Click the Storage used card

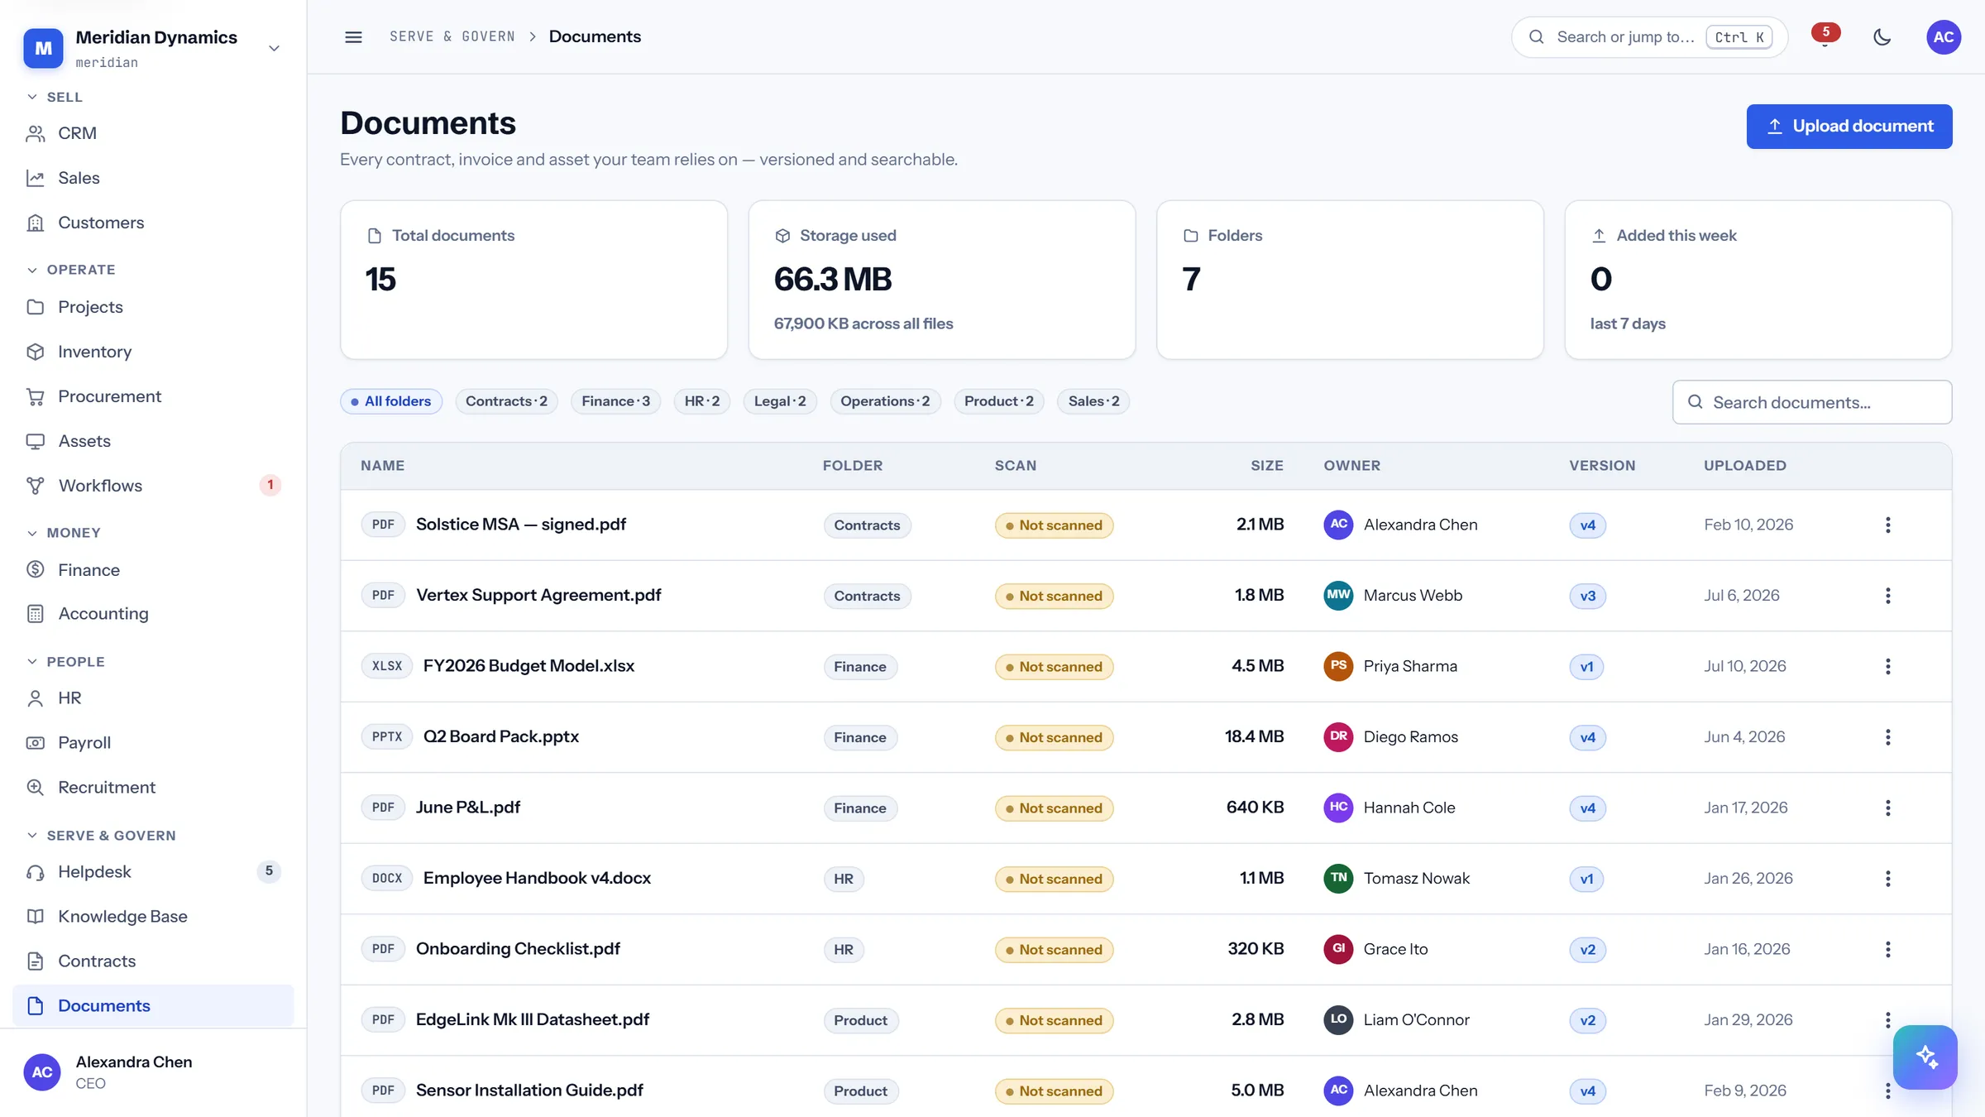click(942, 280)
